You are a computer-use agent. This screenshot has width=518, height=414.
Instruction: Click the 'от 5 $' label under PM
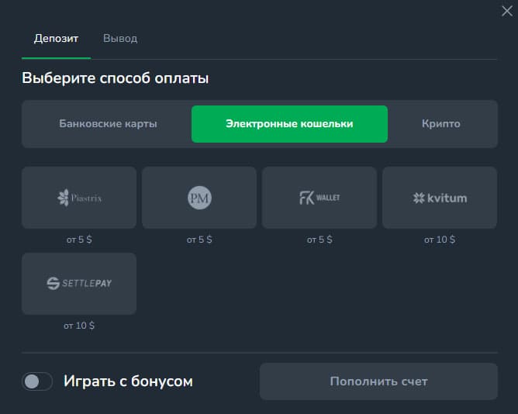tap(199, 240)
